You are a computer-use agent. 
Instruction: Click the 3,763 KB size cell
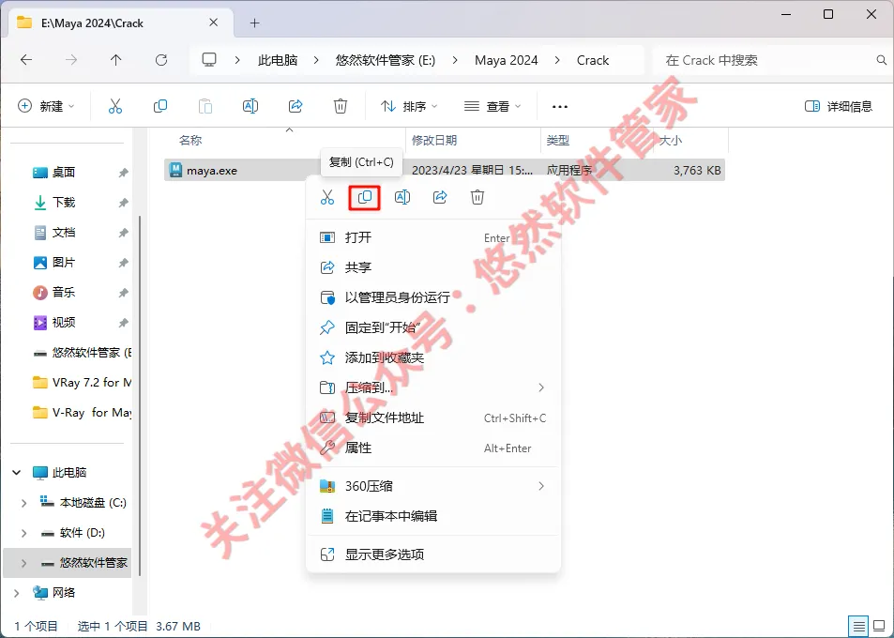point(697,170)
